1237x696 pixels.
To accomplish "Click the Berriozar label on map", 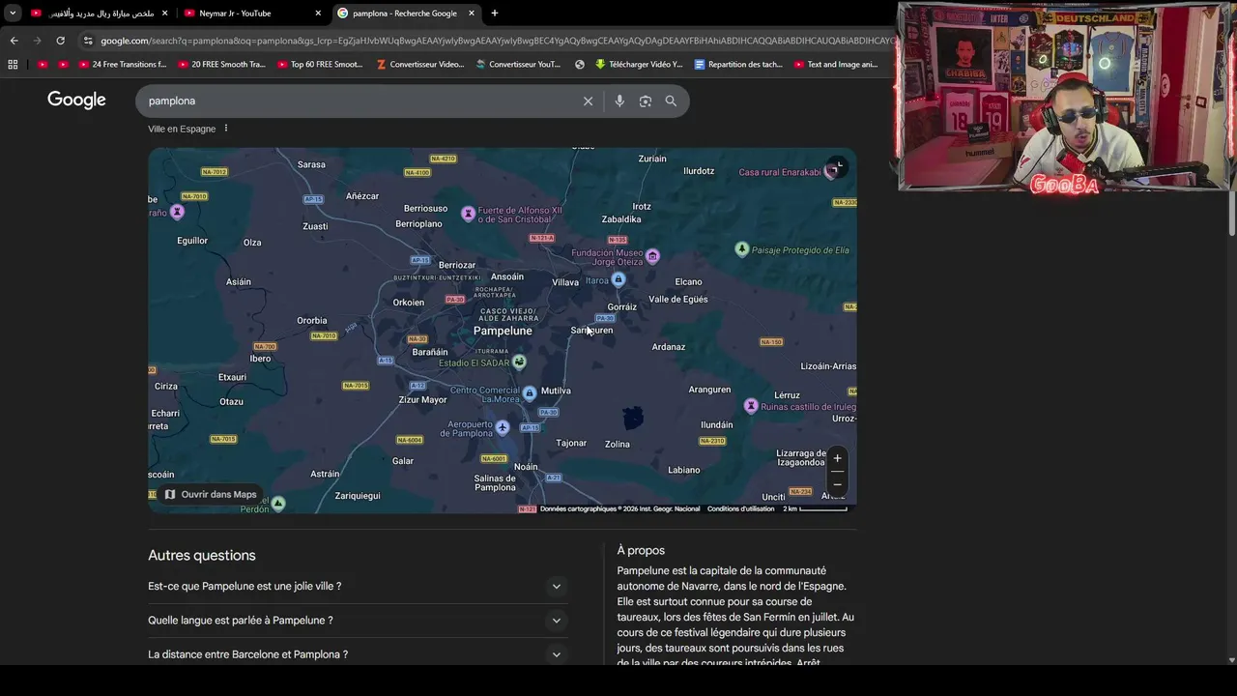I will [x=457, y=265].
